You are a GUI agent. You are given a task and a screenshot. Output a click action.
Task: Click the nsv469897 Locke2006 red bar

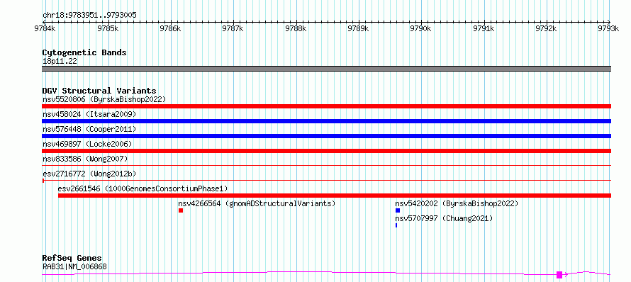(326, 151)
